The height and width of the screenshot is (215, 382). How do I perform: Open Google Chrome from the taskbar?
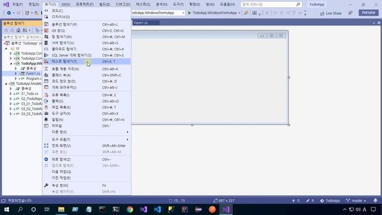[130, 210]
